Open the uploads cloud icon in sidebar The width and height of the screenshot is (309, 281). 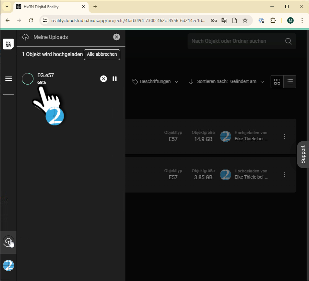pyautogui.click(x=8, y=241)
